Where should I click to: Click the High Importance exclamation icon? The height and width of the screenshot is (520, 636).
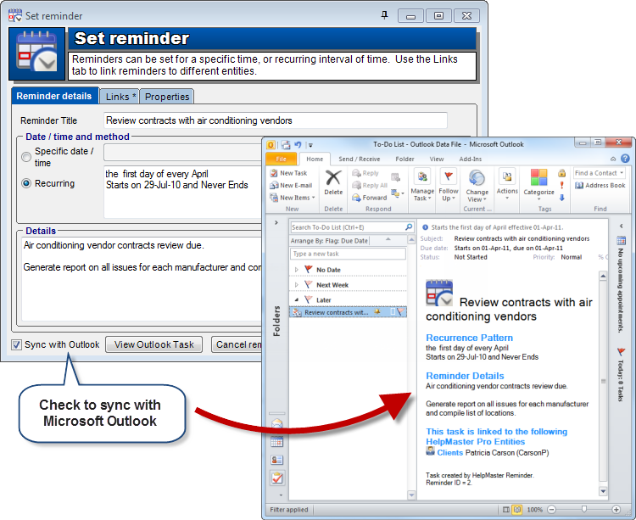(x=561, y=186)
